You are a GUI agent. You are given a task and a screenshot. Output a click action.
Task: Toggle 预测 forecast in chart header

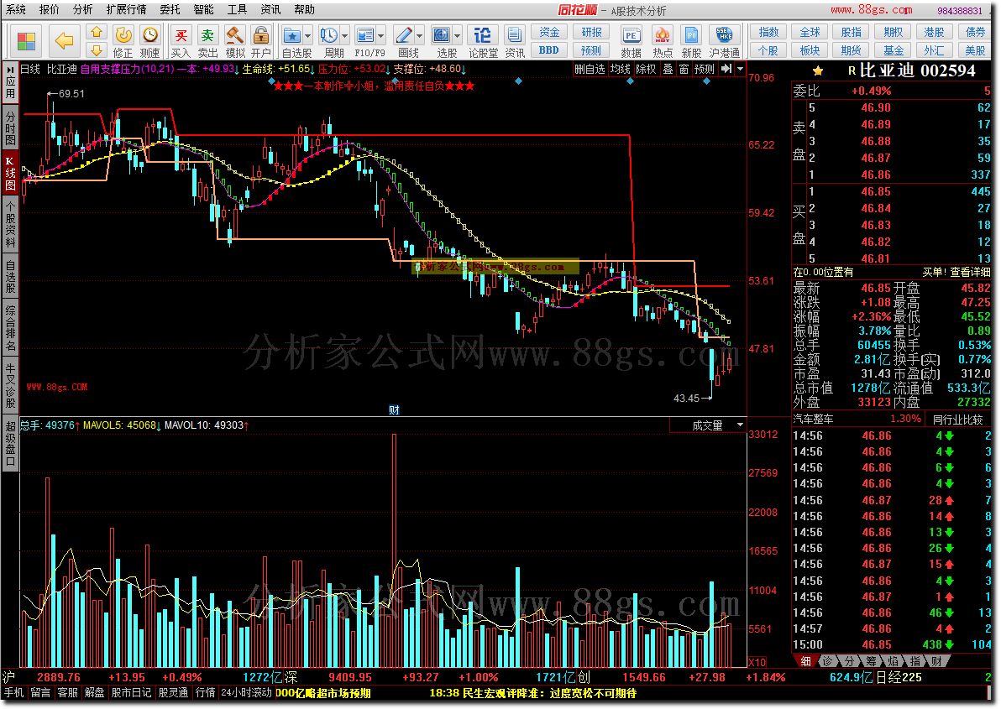705,69
